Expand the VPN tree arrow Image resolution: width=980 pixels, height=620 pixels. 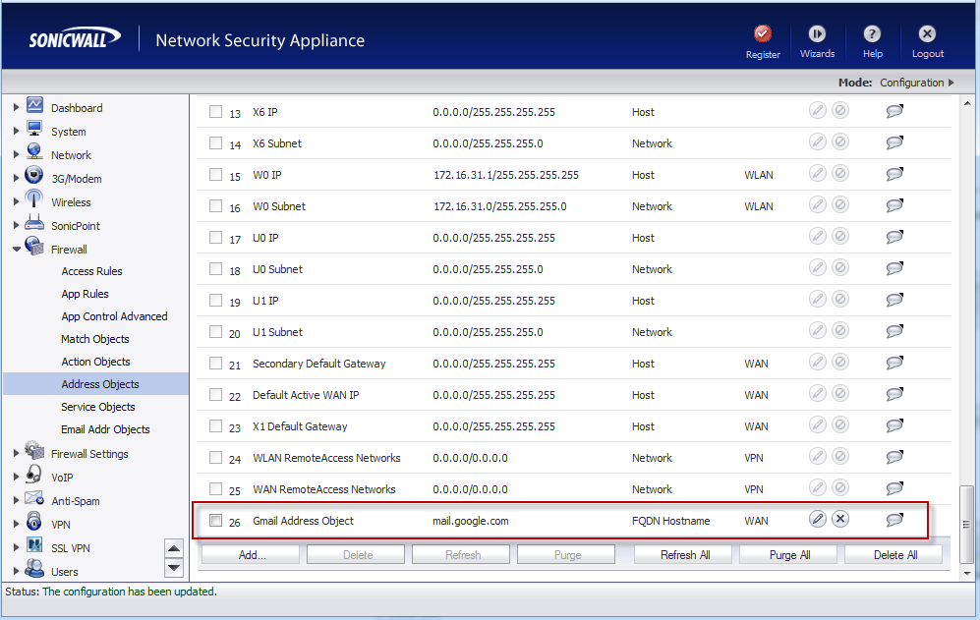17,524
